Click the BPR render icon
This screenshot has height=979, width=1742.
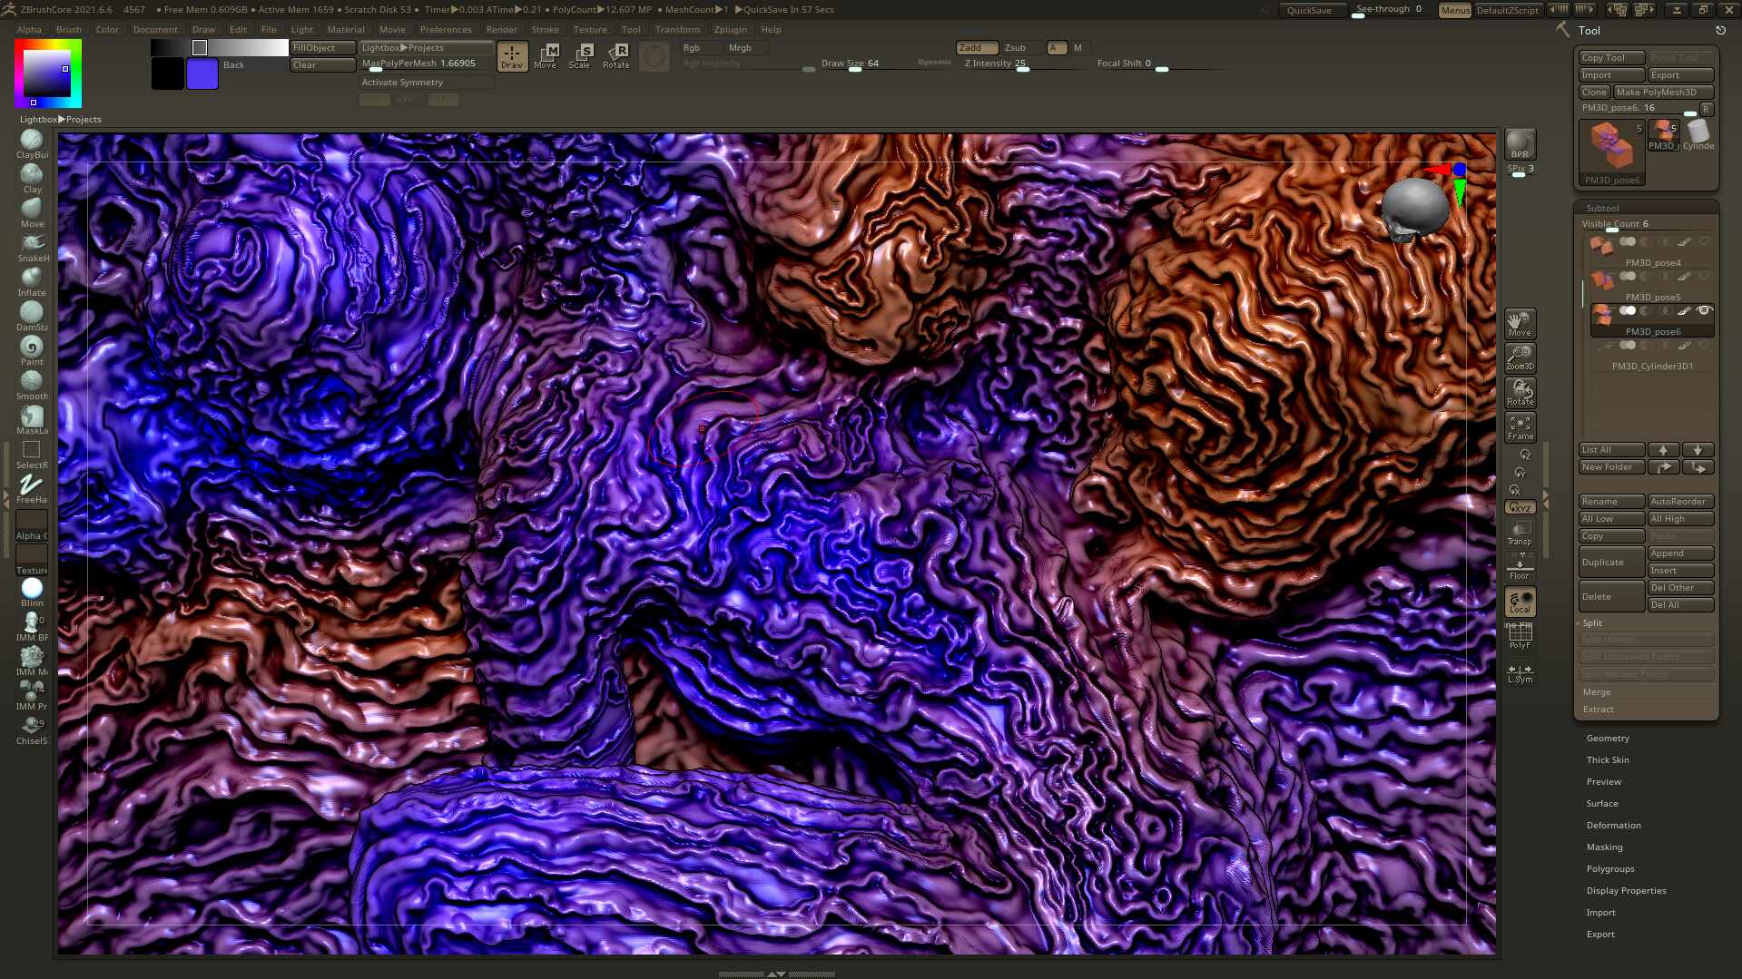tap(1520, 144)
